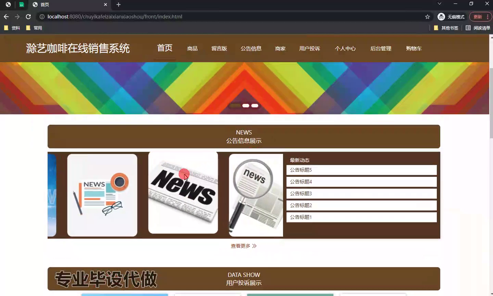Select the second carousel indicator dot

[x=245, y=106]
